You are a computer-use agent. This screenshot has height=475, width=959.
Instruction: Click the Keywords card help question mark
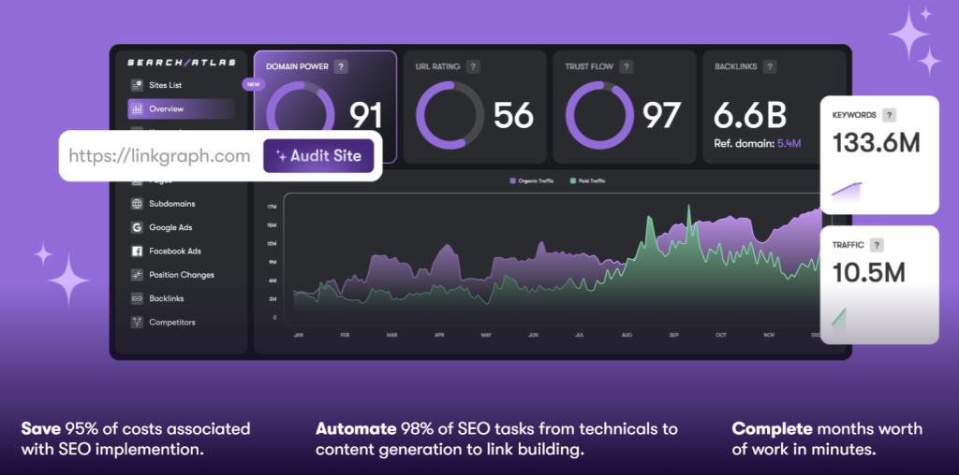click(890, 115)
